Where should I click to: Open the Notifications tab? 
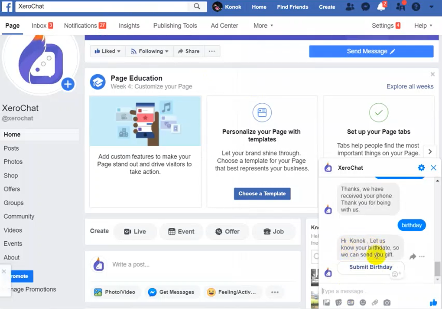[85, 26]
